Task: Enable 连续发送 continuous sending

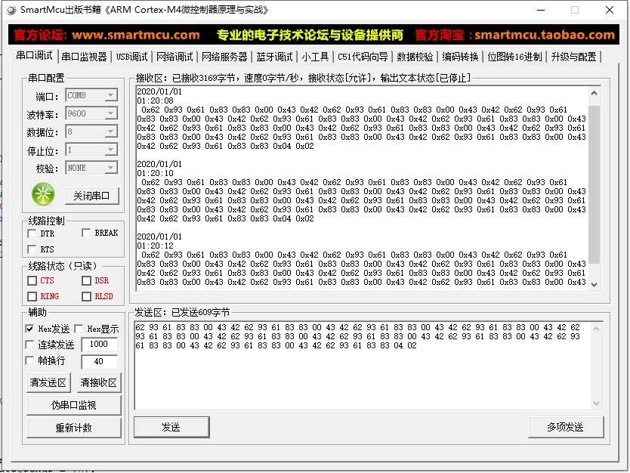Action: (29, 345)
